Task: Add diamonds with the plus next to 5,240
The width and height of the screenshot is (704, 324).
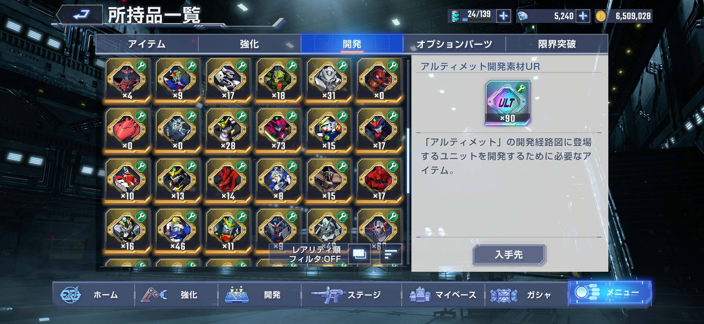Action: 583,16
